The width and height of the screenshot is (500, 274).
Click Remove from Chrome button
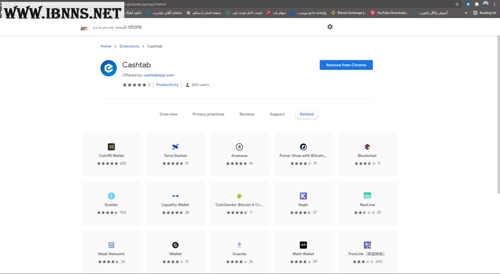point(346,65)
